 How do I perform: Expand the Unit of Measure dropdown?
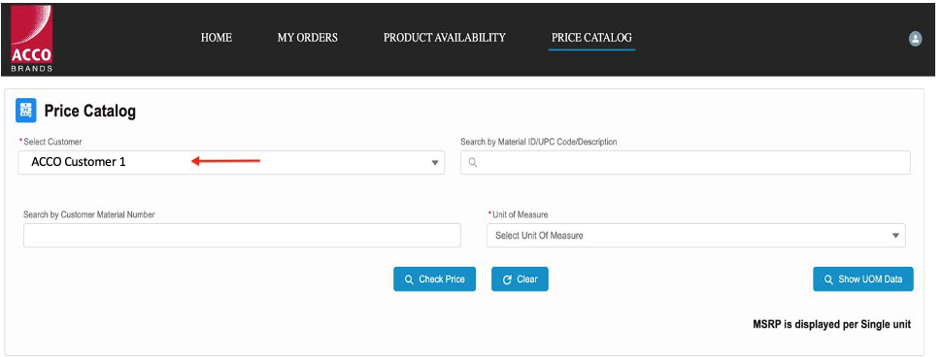point(696,235)
